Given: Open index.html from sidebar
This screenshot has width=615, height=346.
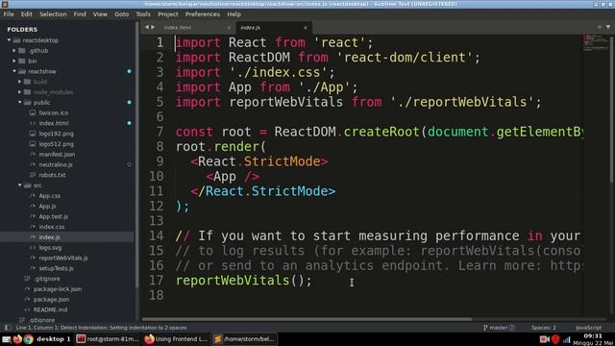Looking at the screenshot, I should coord(54,123).
